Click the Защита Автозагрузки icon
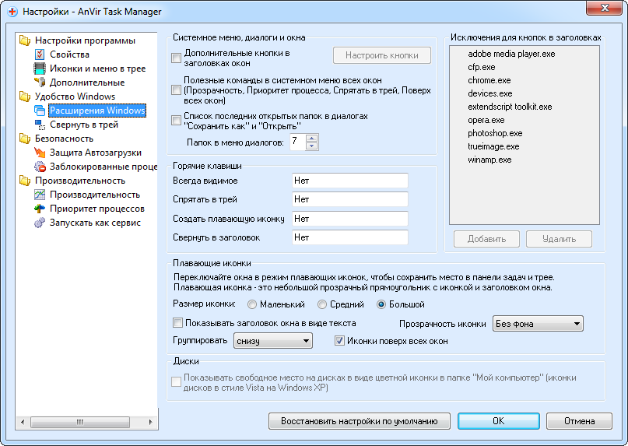Viewport: 628px width, 446px height. pyautogui.click(x=40, y=153)
